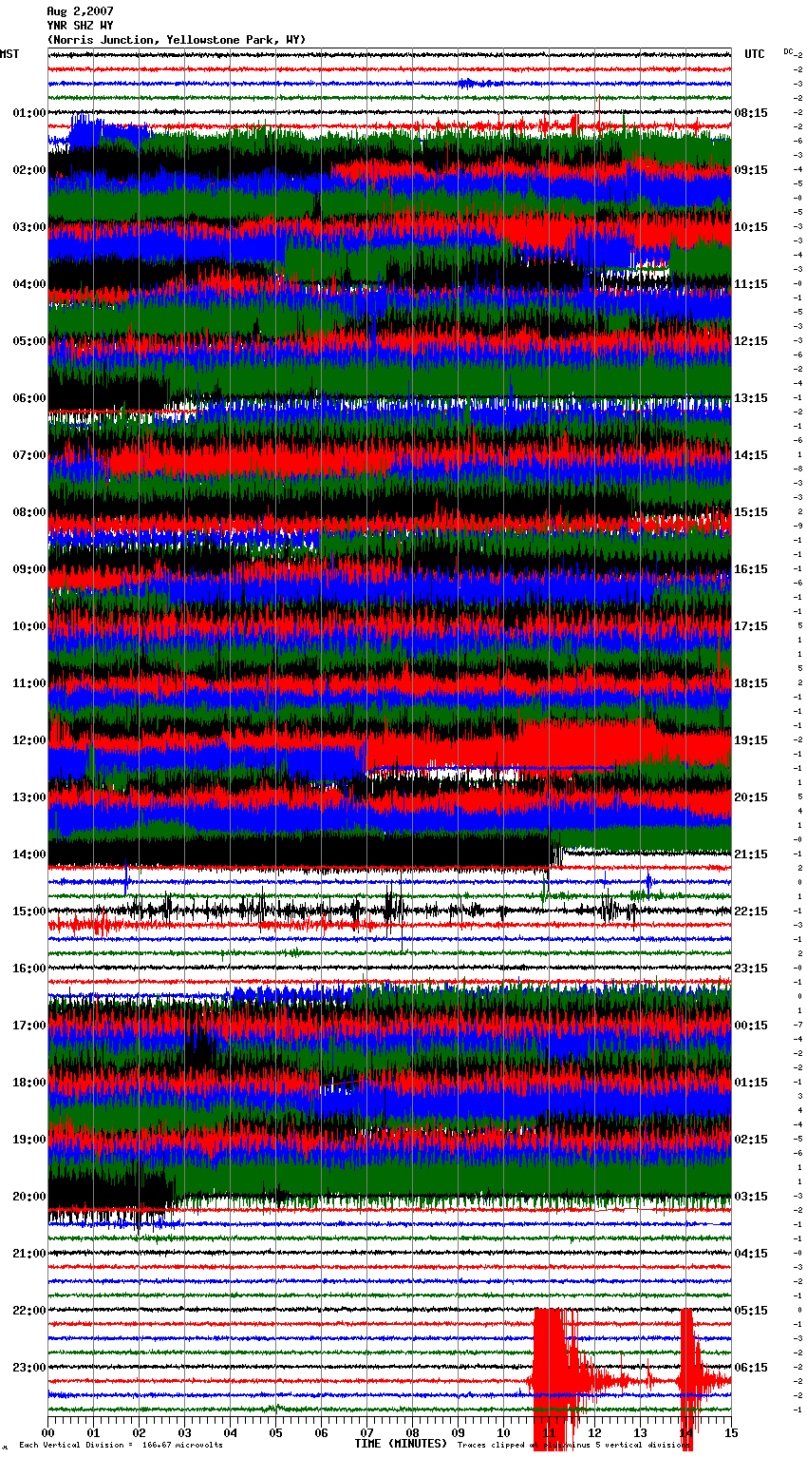Click the "04:15" UTC time label
The image size is (807, 1458).
click(751, 1254)
